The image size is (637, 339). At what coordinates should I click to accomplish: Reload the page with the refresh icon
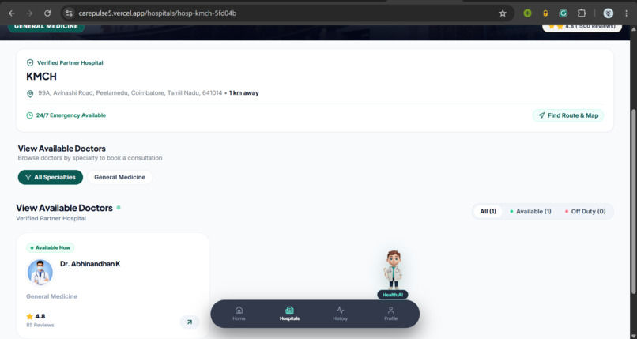tap(47, 13)
